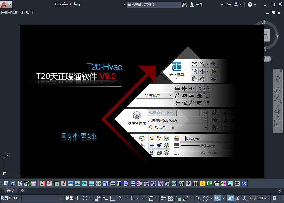Image resolution: width=284 pixels, height=203 pixels.
Task: Open the Autodesk App Store cart icon
Action: click(228, 5)
